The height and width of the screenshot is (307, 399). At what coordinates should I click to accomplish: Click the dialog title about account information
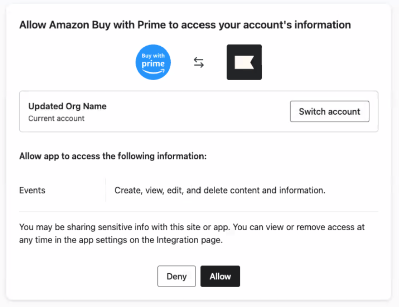[x=185, y=25]
